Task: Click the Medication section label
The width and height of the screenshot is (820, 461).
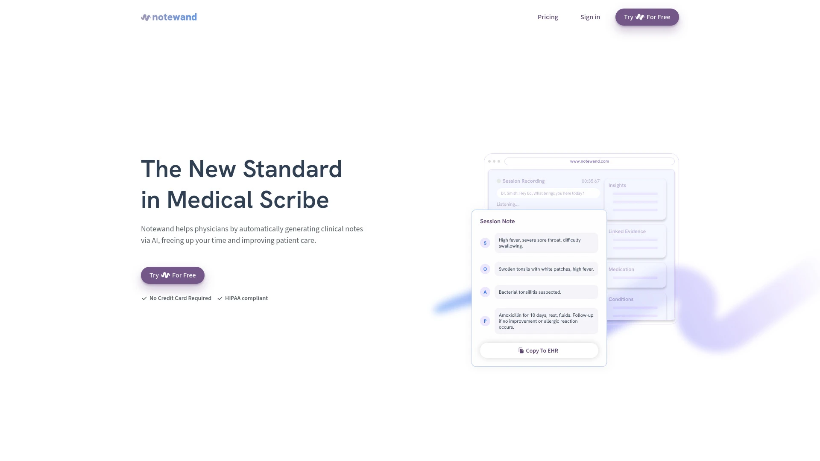Action: coord(621,269)
